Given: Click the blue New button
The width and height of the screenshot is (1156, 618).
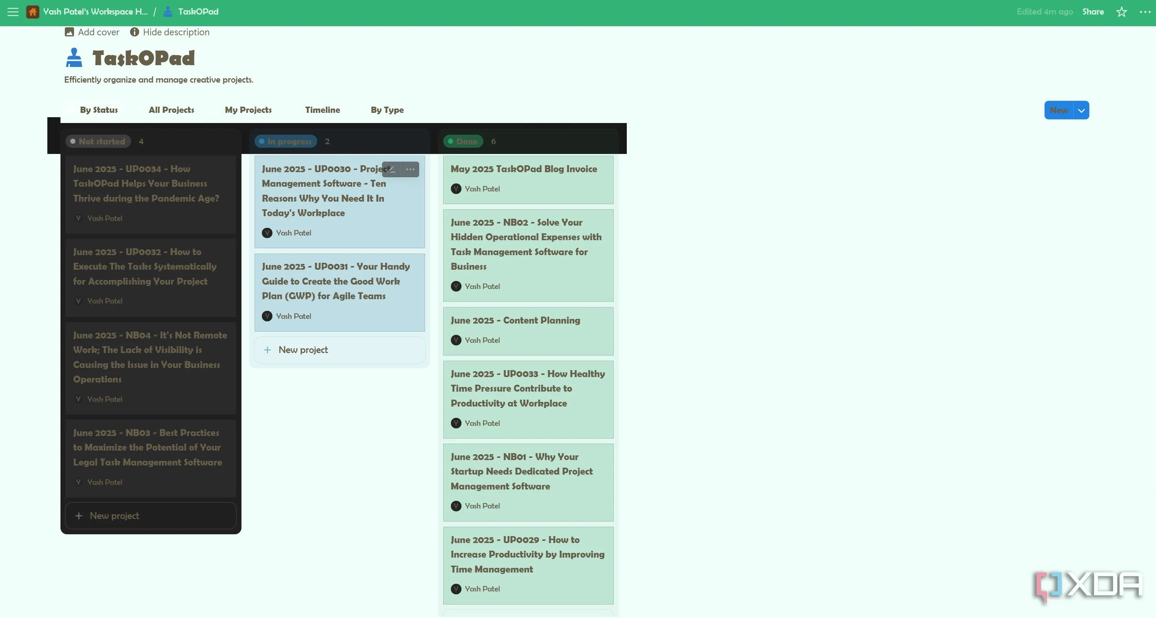Looking at the screenshot, I should pyautogui.click(x=1059, y=110).
